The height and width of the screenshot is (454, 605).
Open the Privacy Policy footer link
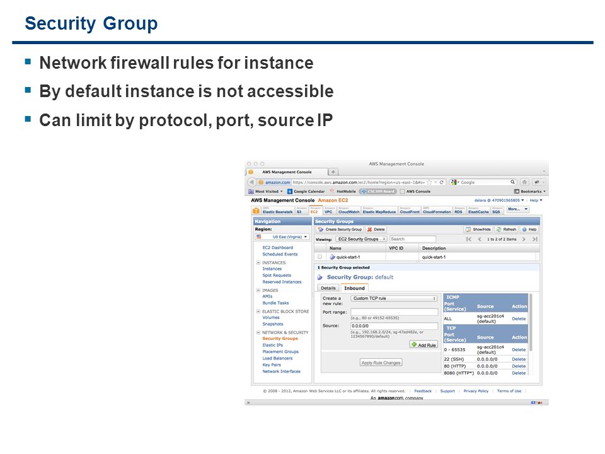pyautogui.click(x=476, y=391)
